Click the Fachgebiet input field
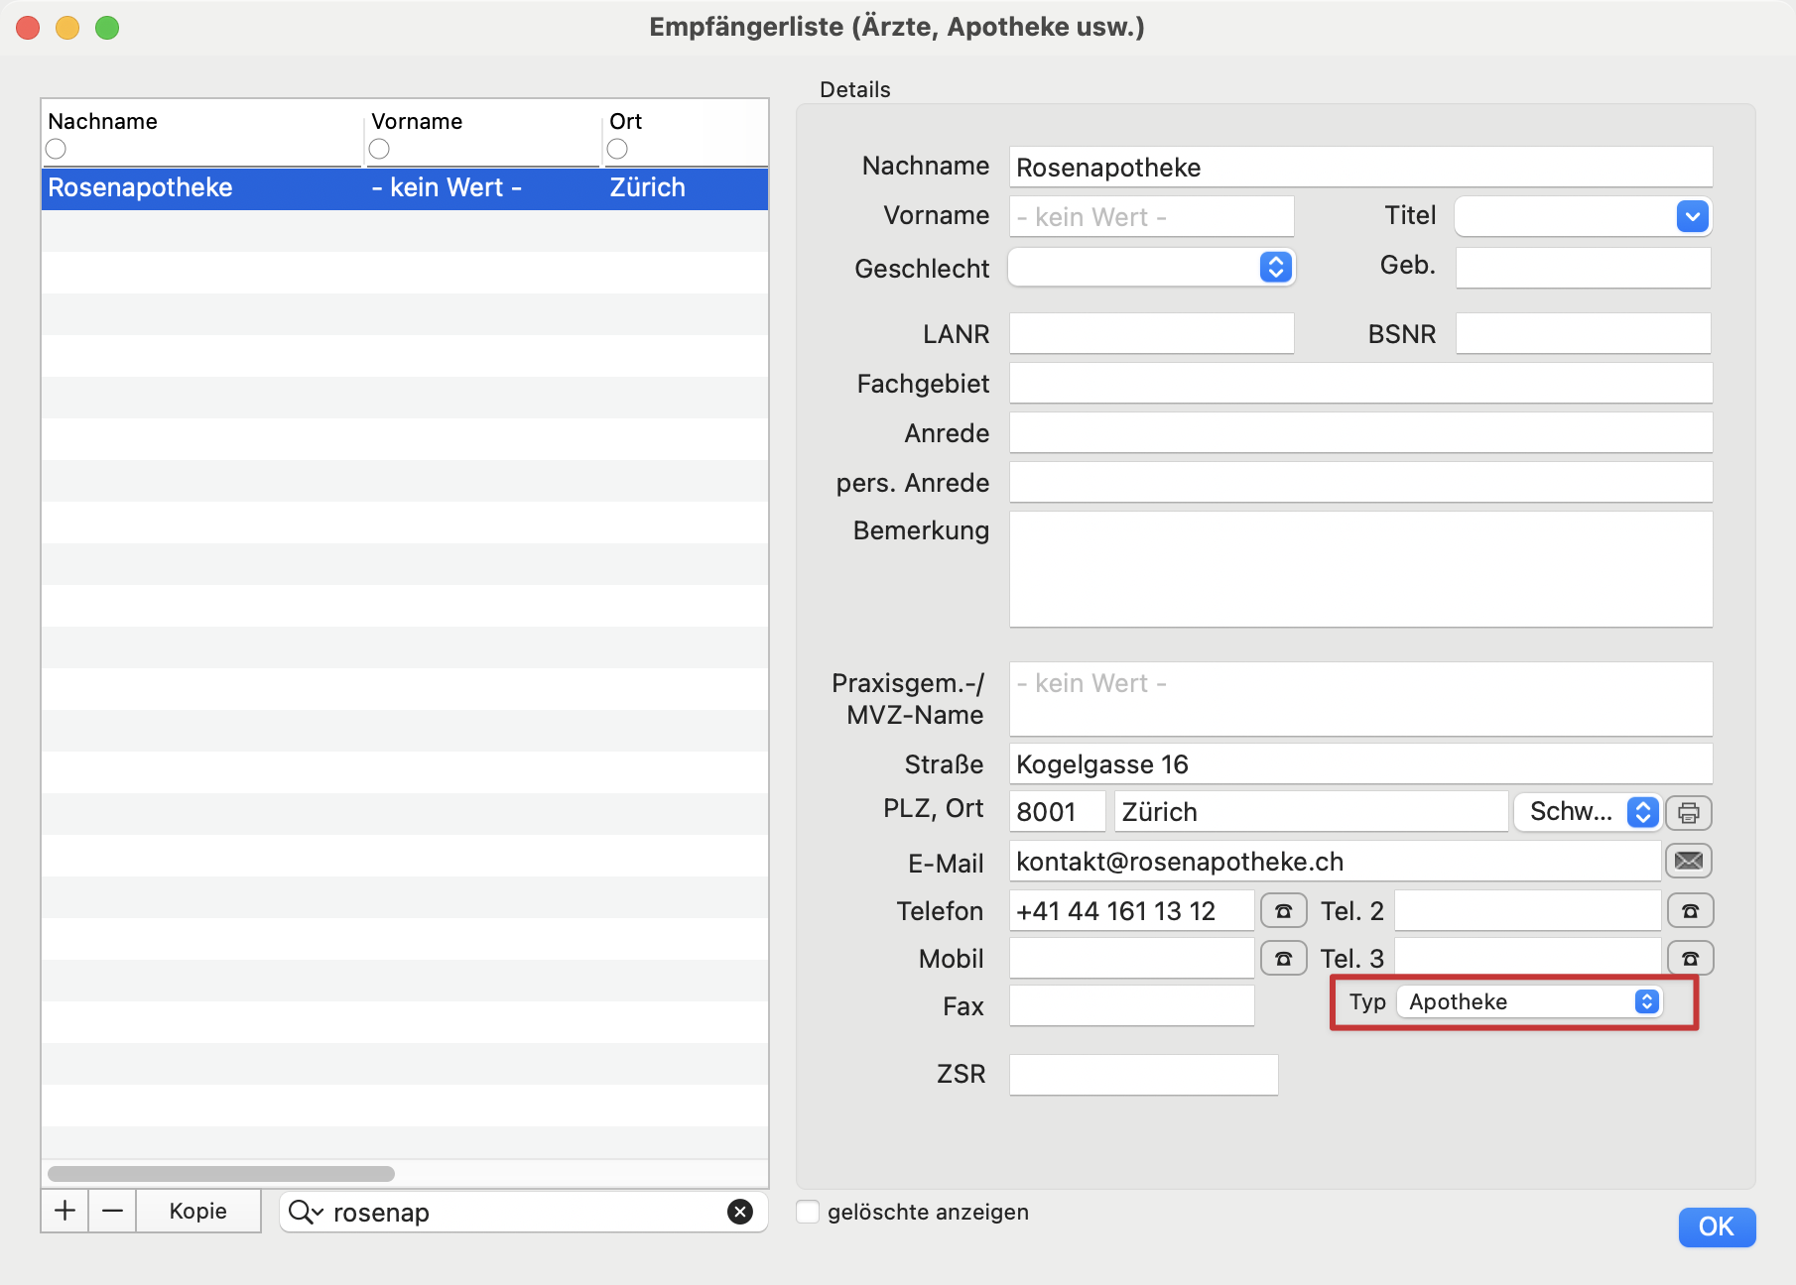 click(1360, 383)
